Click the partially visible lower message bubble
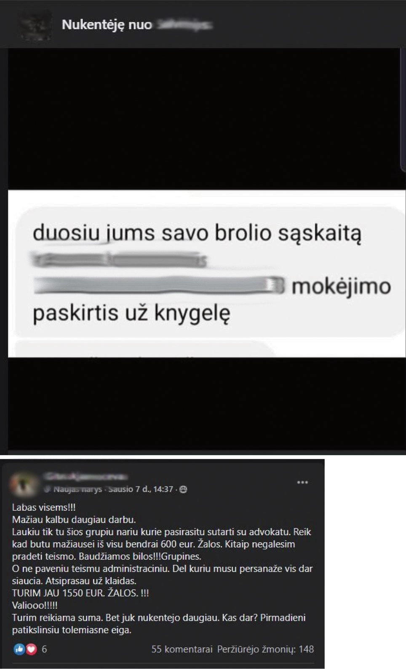Screen dimensions: 406x669 click(143, 349)
